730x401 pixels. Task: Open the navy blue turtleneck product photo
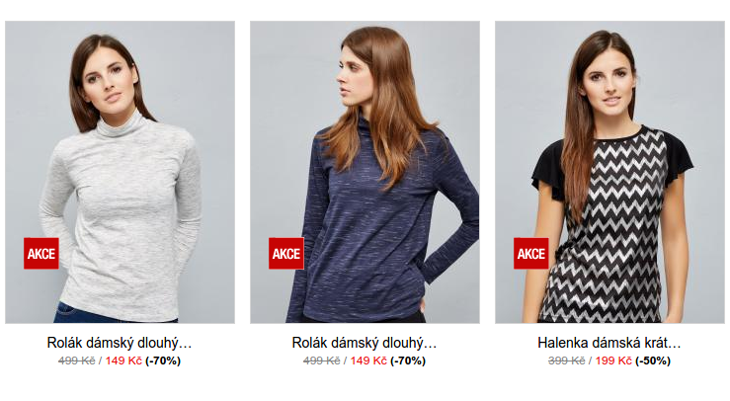(x=365, y=172)
